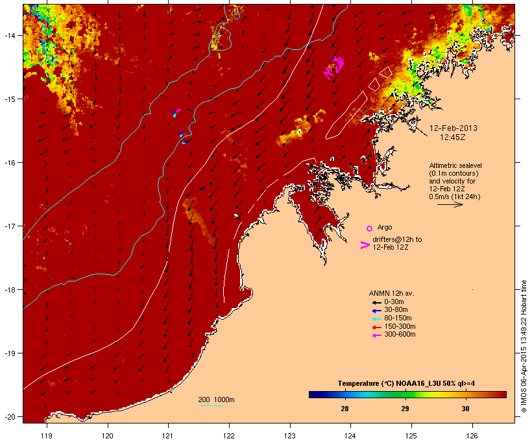Click longitude axis label 120
The height and width of the screenshot is (441, 532).
[108, 436]
